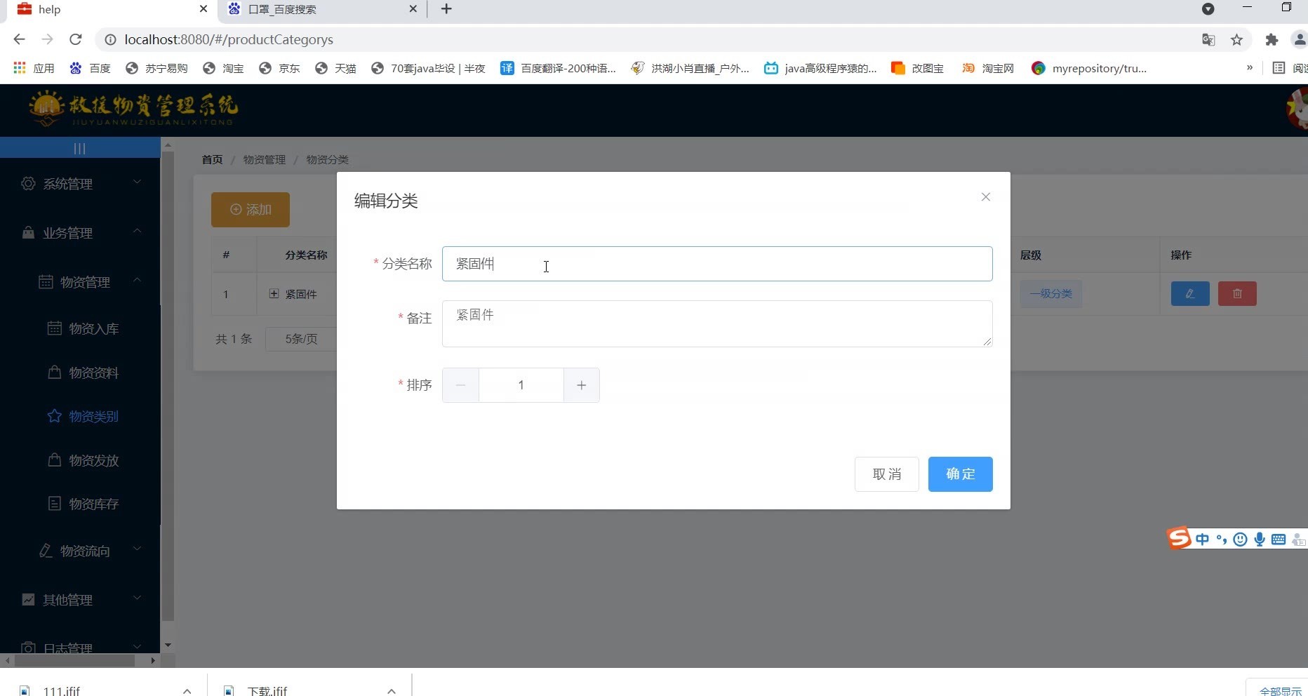Close the help browser tab
1308x696 pixels.
(203, 9)
